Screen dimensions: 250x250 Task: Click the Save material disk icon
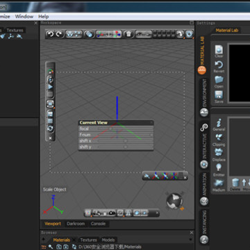tap(219, 97)
